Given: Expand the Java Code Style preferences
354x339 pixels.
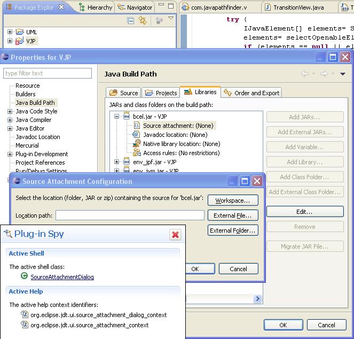Looking at the screenshot, I should [x=10, y=111].
